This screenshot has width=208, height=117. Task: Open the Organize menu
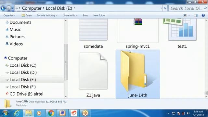[x=9, y=15]
